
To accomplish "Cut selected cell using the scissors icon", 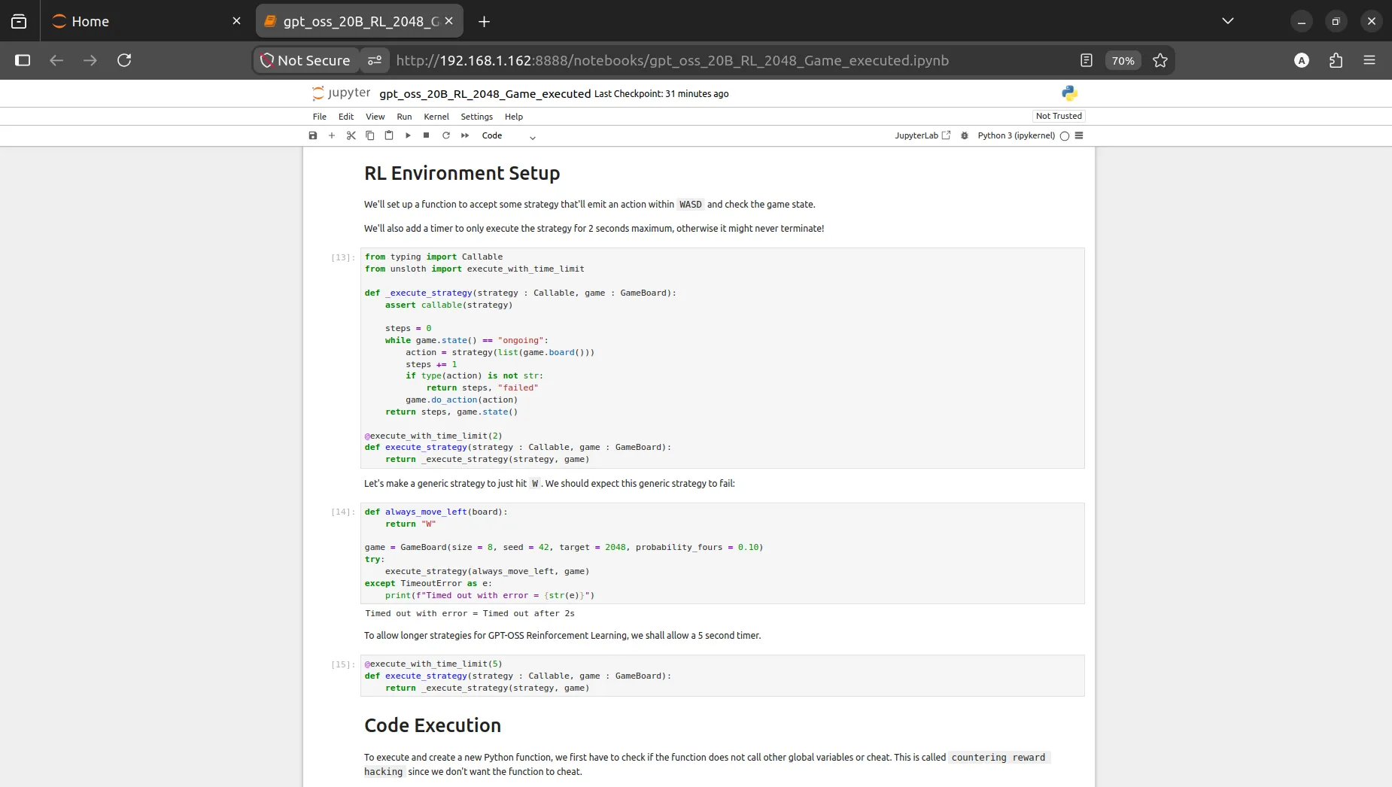I will pos(351,135).
